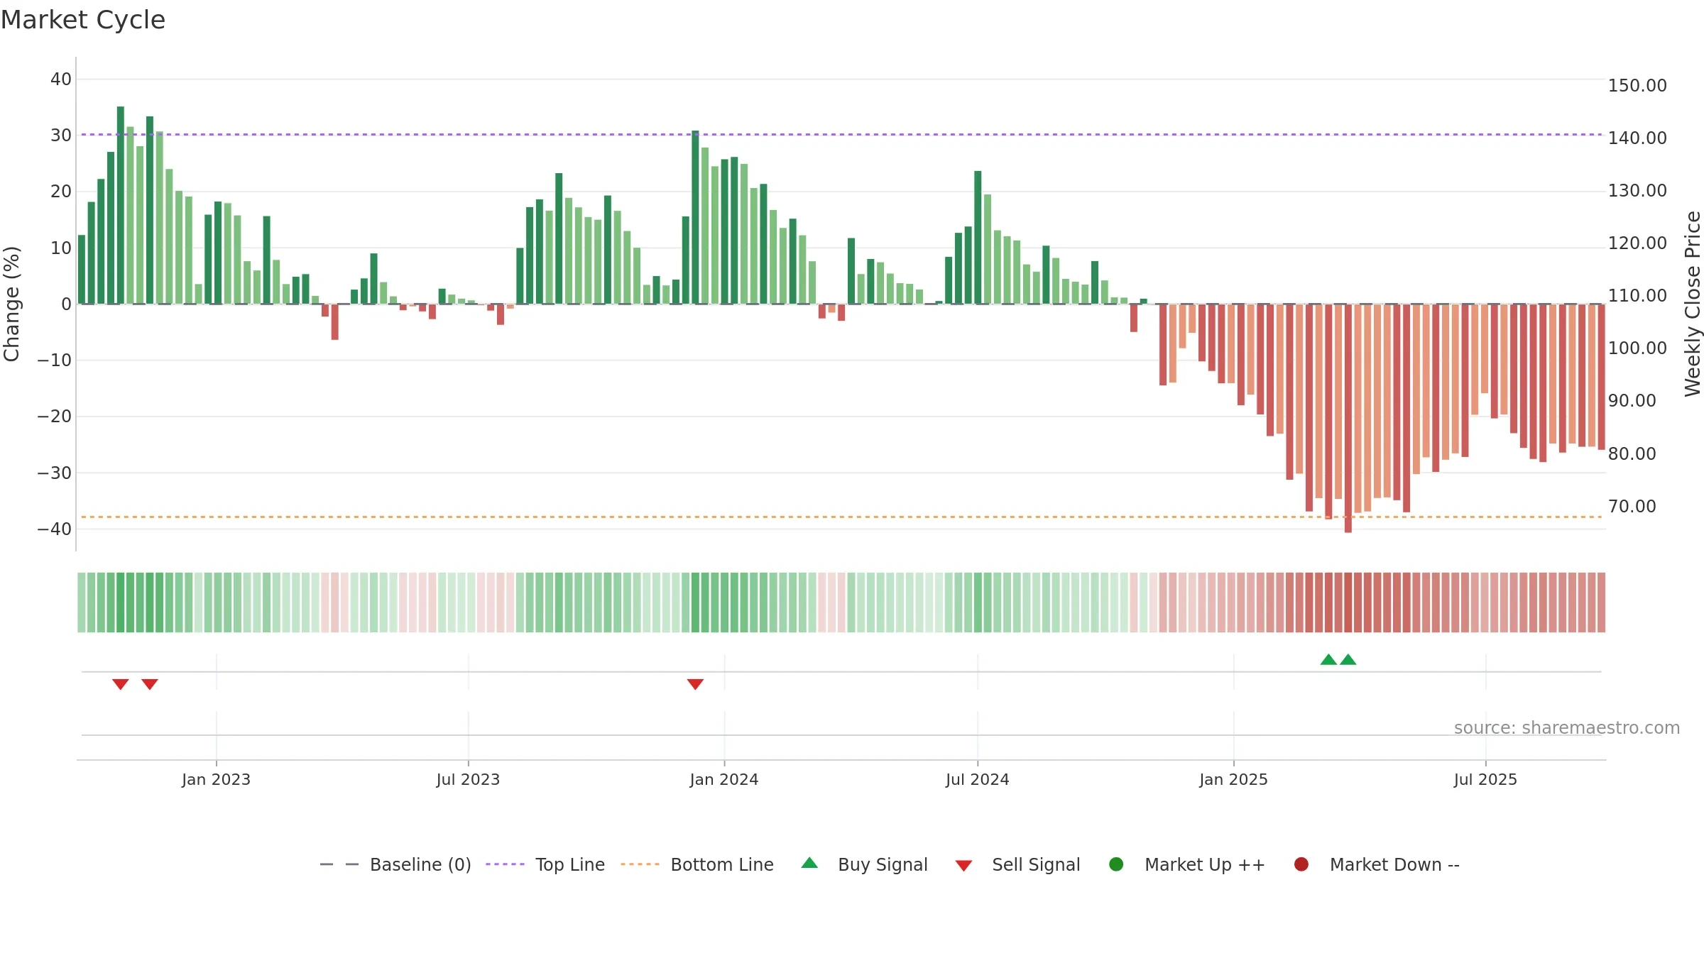The width and height of the screenshot is (1704, 958).
Task: Click the Jan 2025 x-axis label
Action: (x=1233, y=779)
